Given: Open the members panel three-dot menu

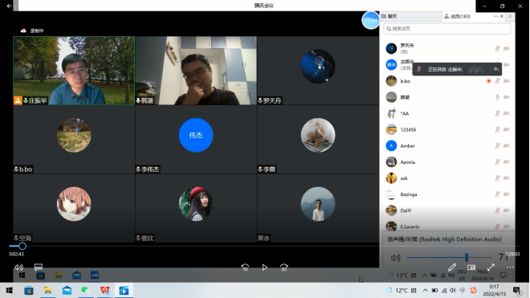Looking at the screenshot, I should click(495, 16).
